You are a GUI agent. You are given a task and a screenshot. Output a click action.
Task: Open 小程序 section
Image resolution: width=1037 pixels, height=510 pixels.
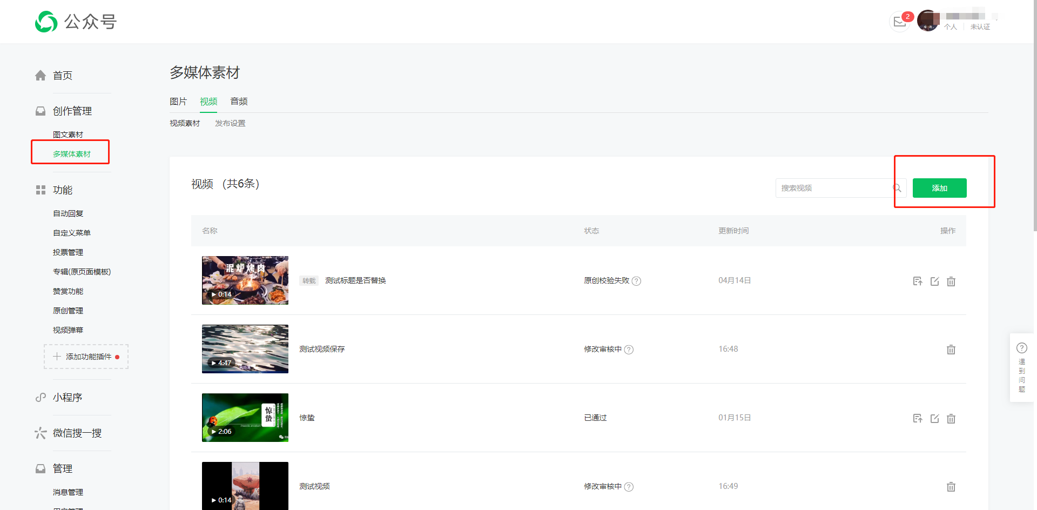[x=68, y=398]
